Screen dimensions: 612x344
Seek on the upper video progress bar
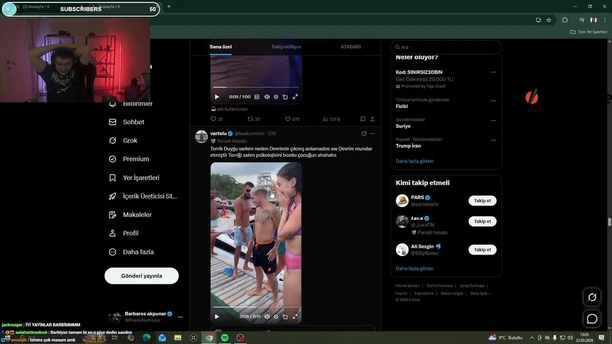pos(256,87)
